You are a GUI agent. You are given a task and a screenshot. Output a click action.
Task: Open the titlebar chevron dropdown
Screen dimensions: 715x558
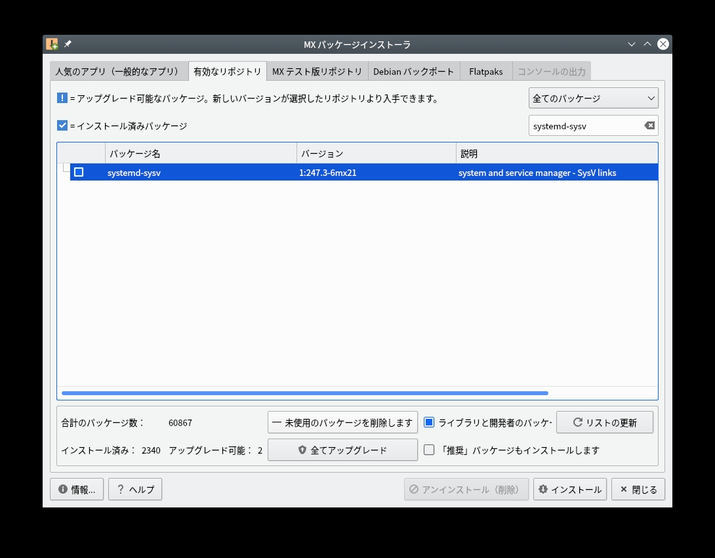click(x=631, y=44)
